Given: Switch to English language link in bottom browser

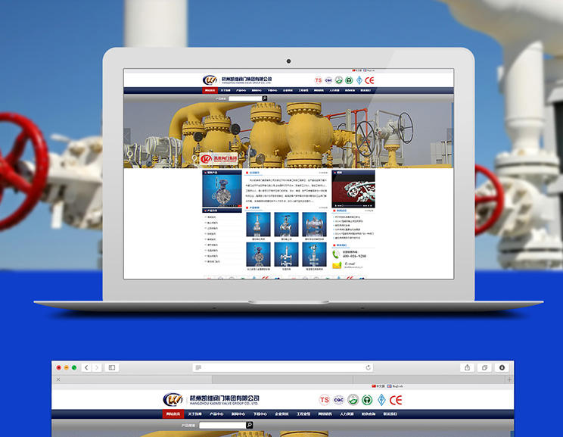Looking at the screenshot, I should (x=398, y=385).
